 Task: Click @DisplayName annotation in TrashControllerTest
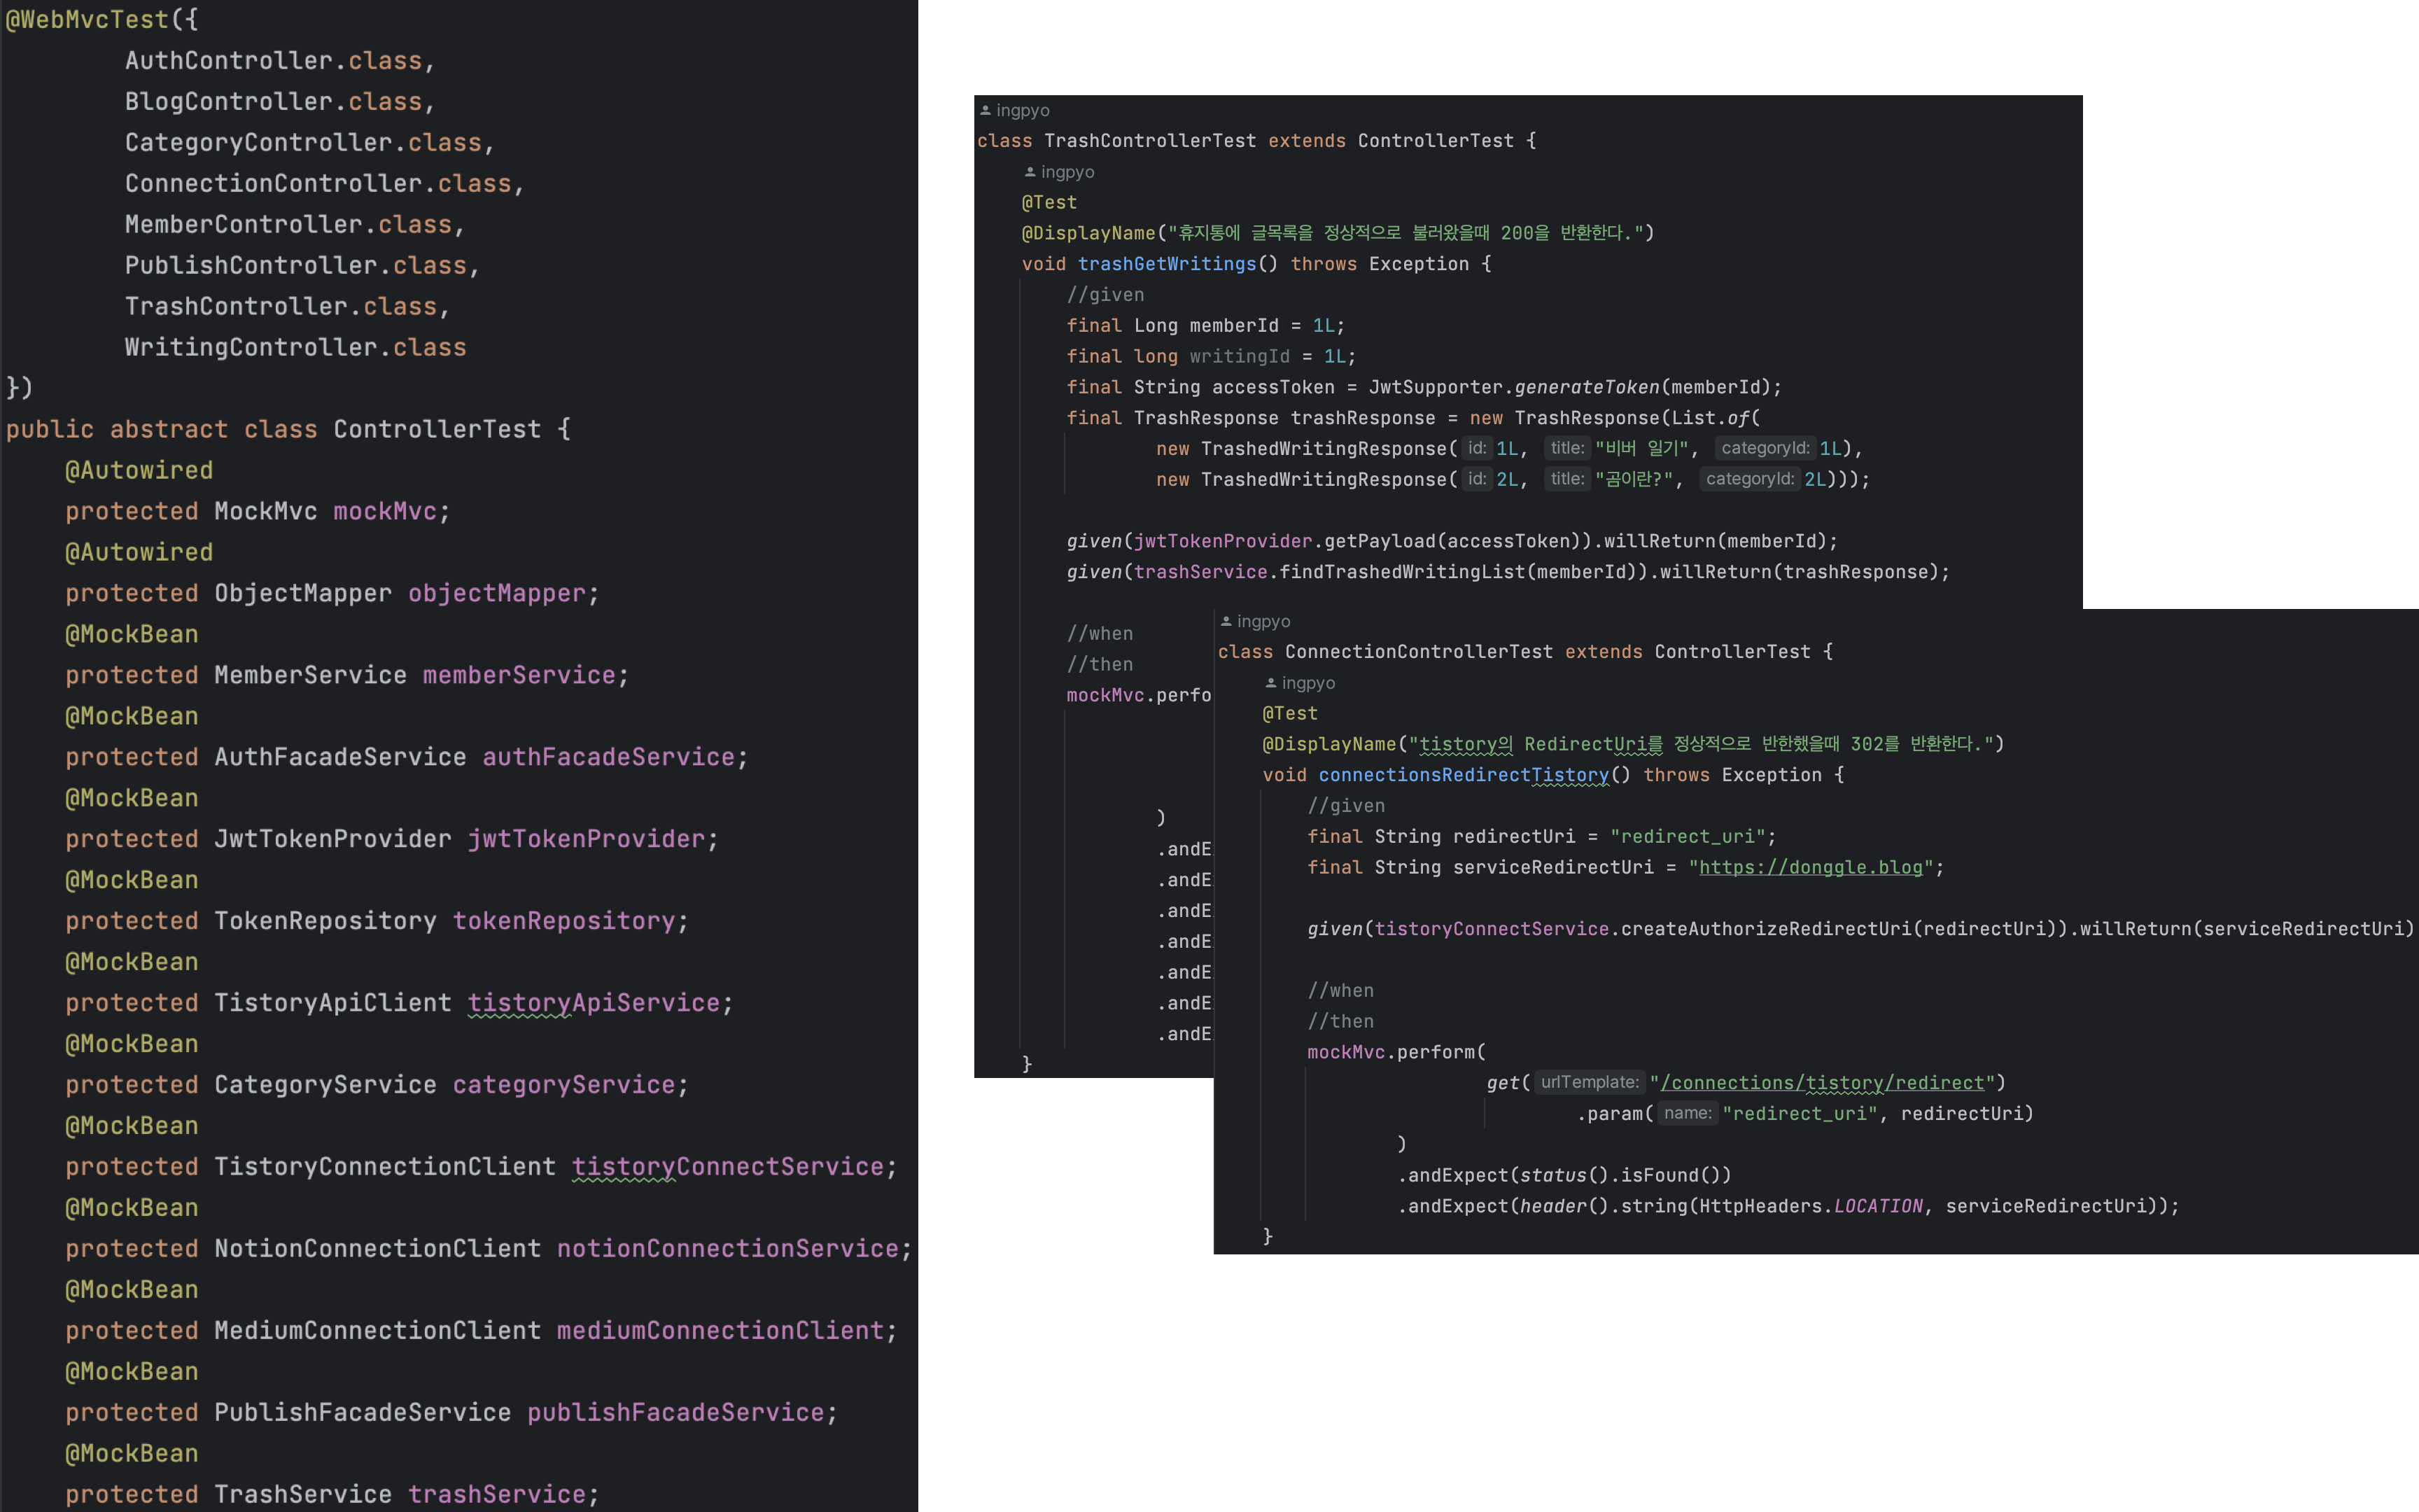point(1088,233)
